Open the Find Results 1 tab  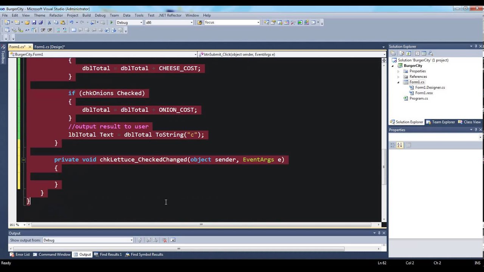coord(108,255)
